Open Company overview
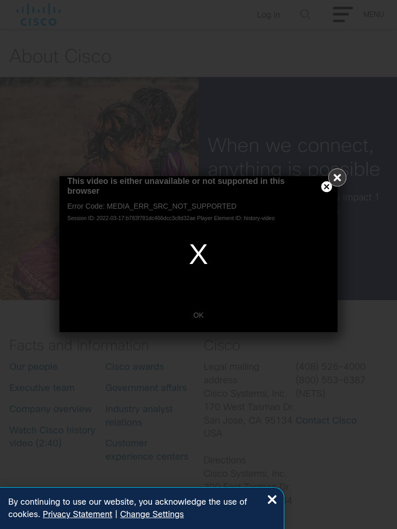 (51, 409)
